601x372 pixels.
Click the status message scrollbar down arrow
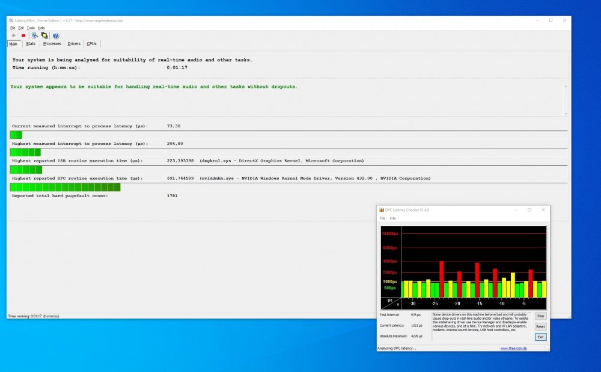click(x=566, y=114)
